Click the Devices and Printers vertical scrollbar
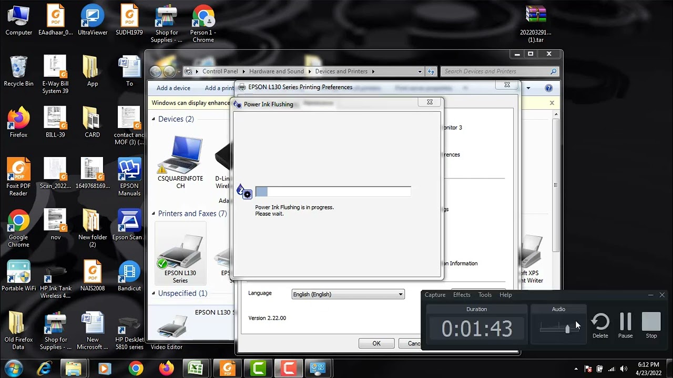 (x=555, y=185)
